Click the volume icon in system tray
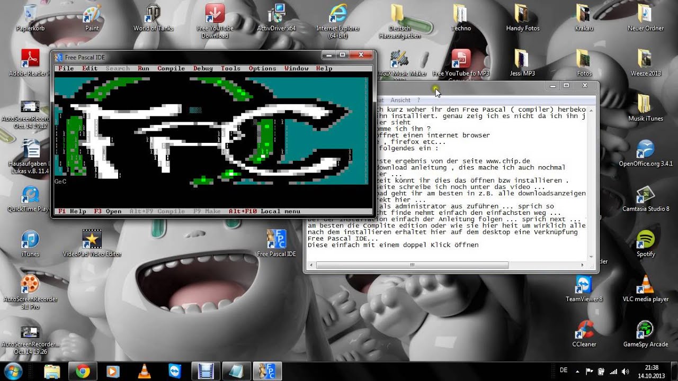 [626, 371]
